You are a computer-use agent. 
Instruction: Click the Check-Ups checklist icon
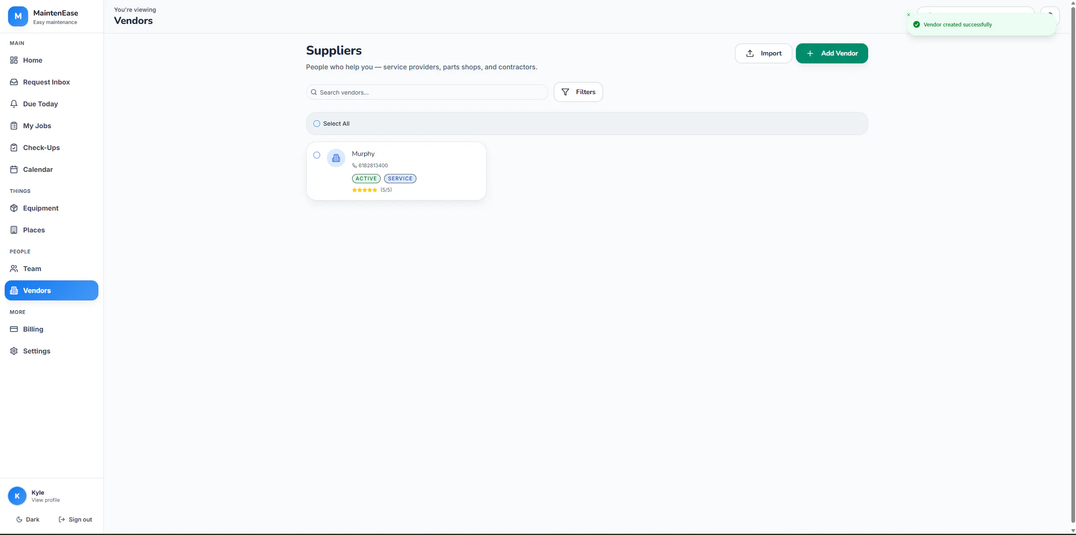[x=14, y=148]
